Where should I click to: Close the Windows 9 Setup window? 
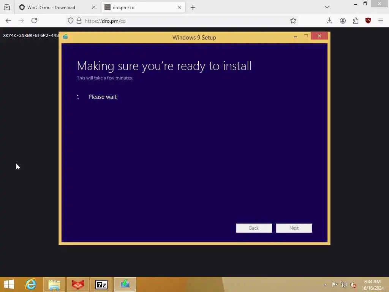(319, 36)
